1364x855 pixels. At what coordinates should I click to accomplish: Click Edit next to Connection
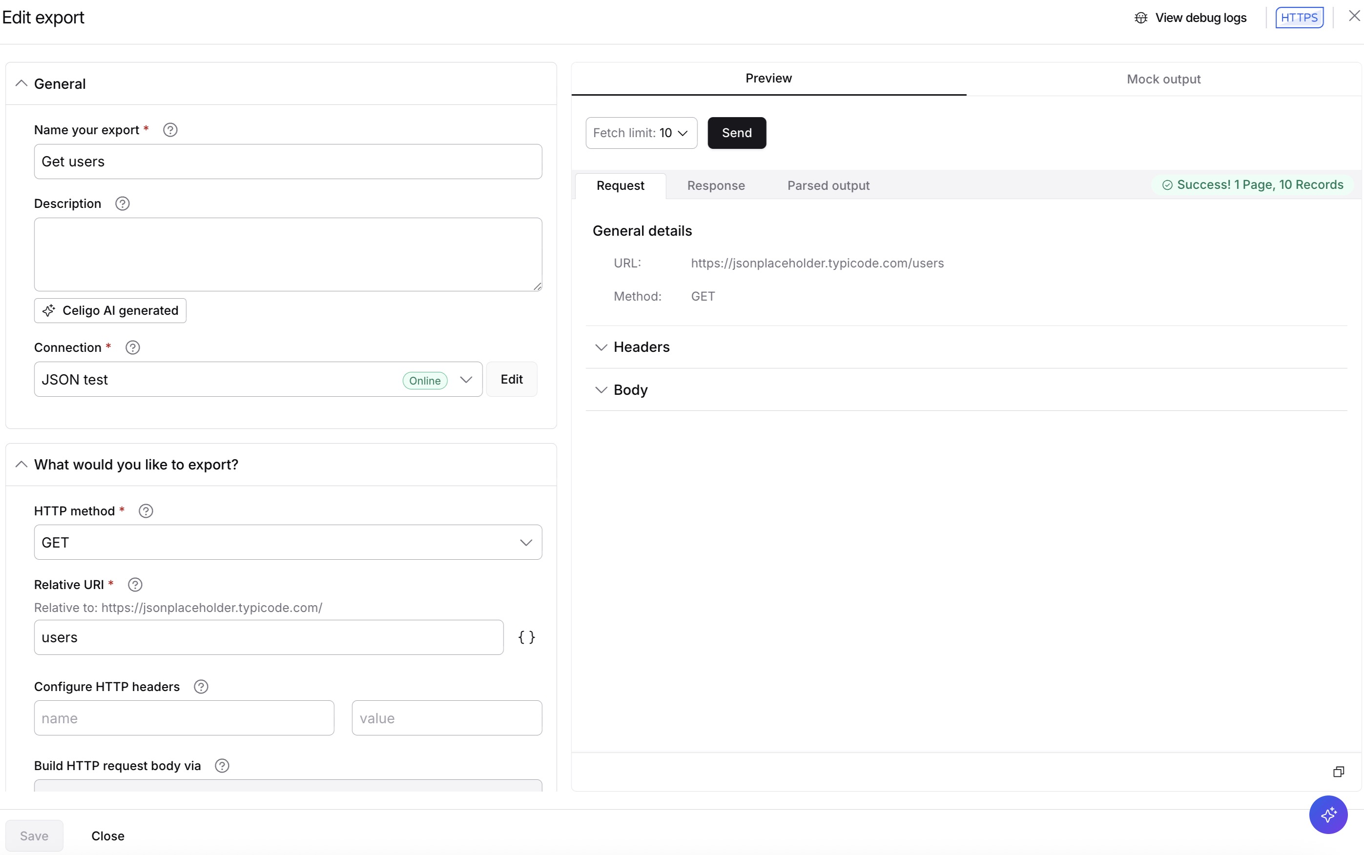[x=512, y=380]
